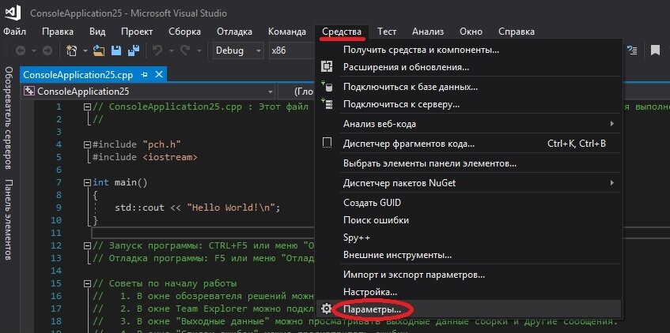
Task: Click the uncomment lines toolbar icon
Action: tap(632, 51)
